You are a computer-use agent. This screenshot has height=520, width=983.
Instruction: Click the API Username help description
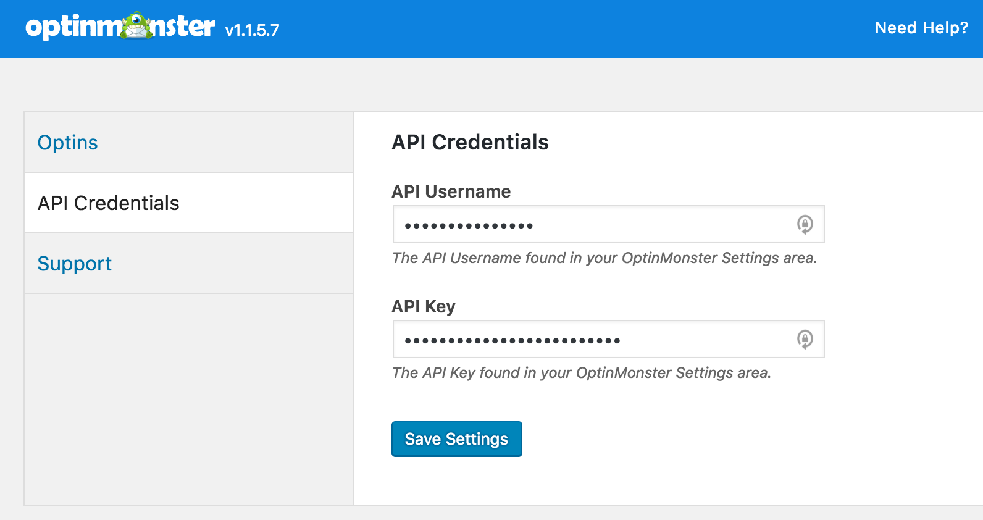(x=604, y=258)
